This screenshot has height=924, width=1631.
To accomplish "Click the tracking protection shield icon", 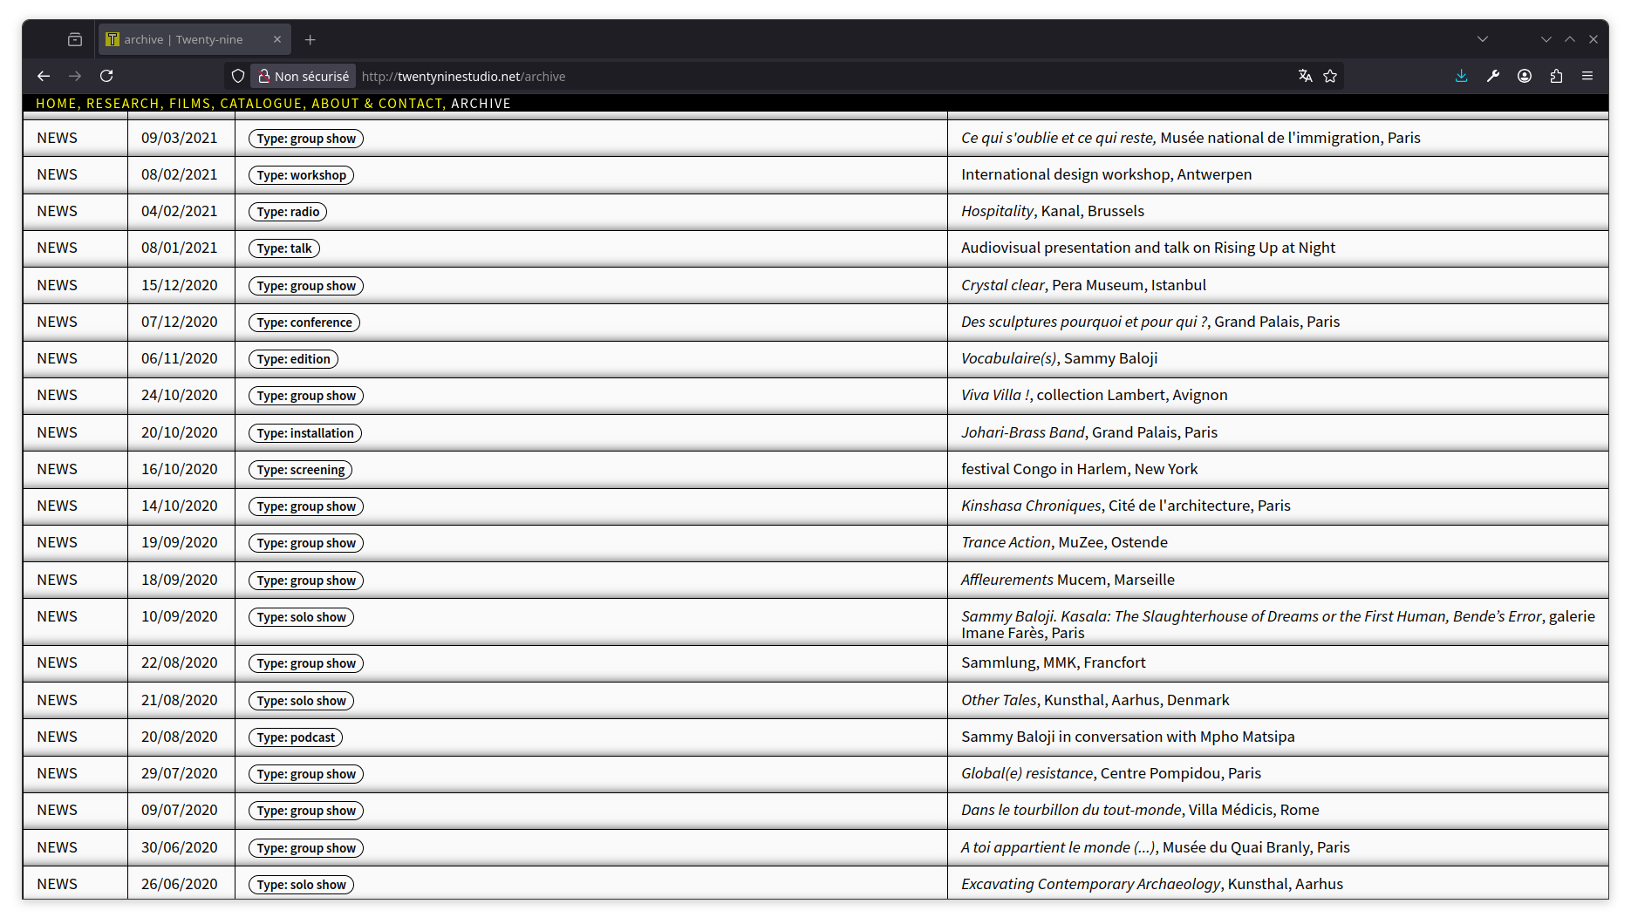I will (238, 77).
